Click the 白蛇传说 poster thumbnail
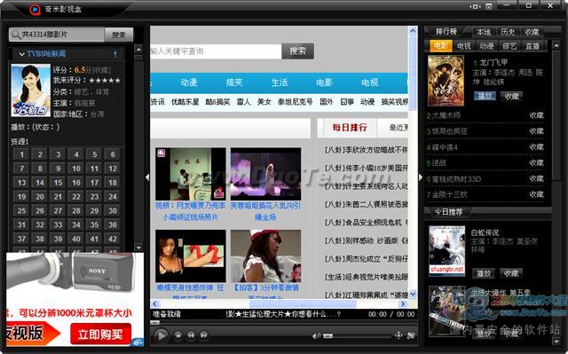Image resolution: width=568 pixels, height=354 pixels. pos(446,251)
